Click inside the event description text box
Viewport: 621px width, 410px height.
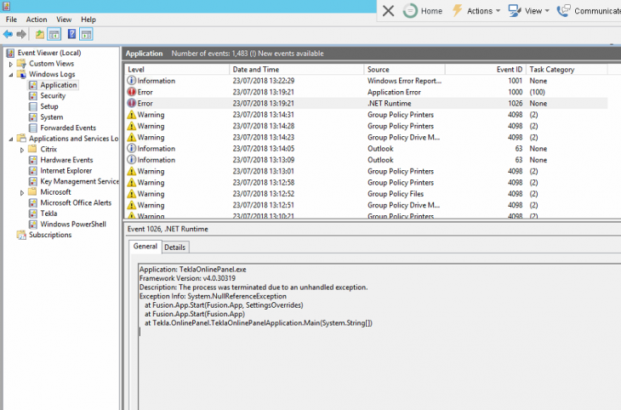click(x=379, y=336)
